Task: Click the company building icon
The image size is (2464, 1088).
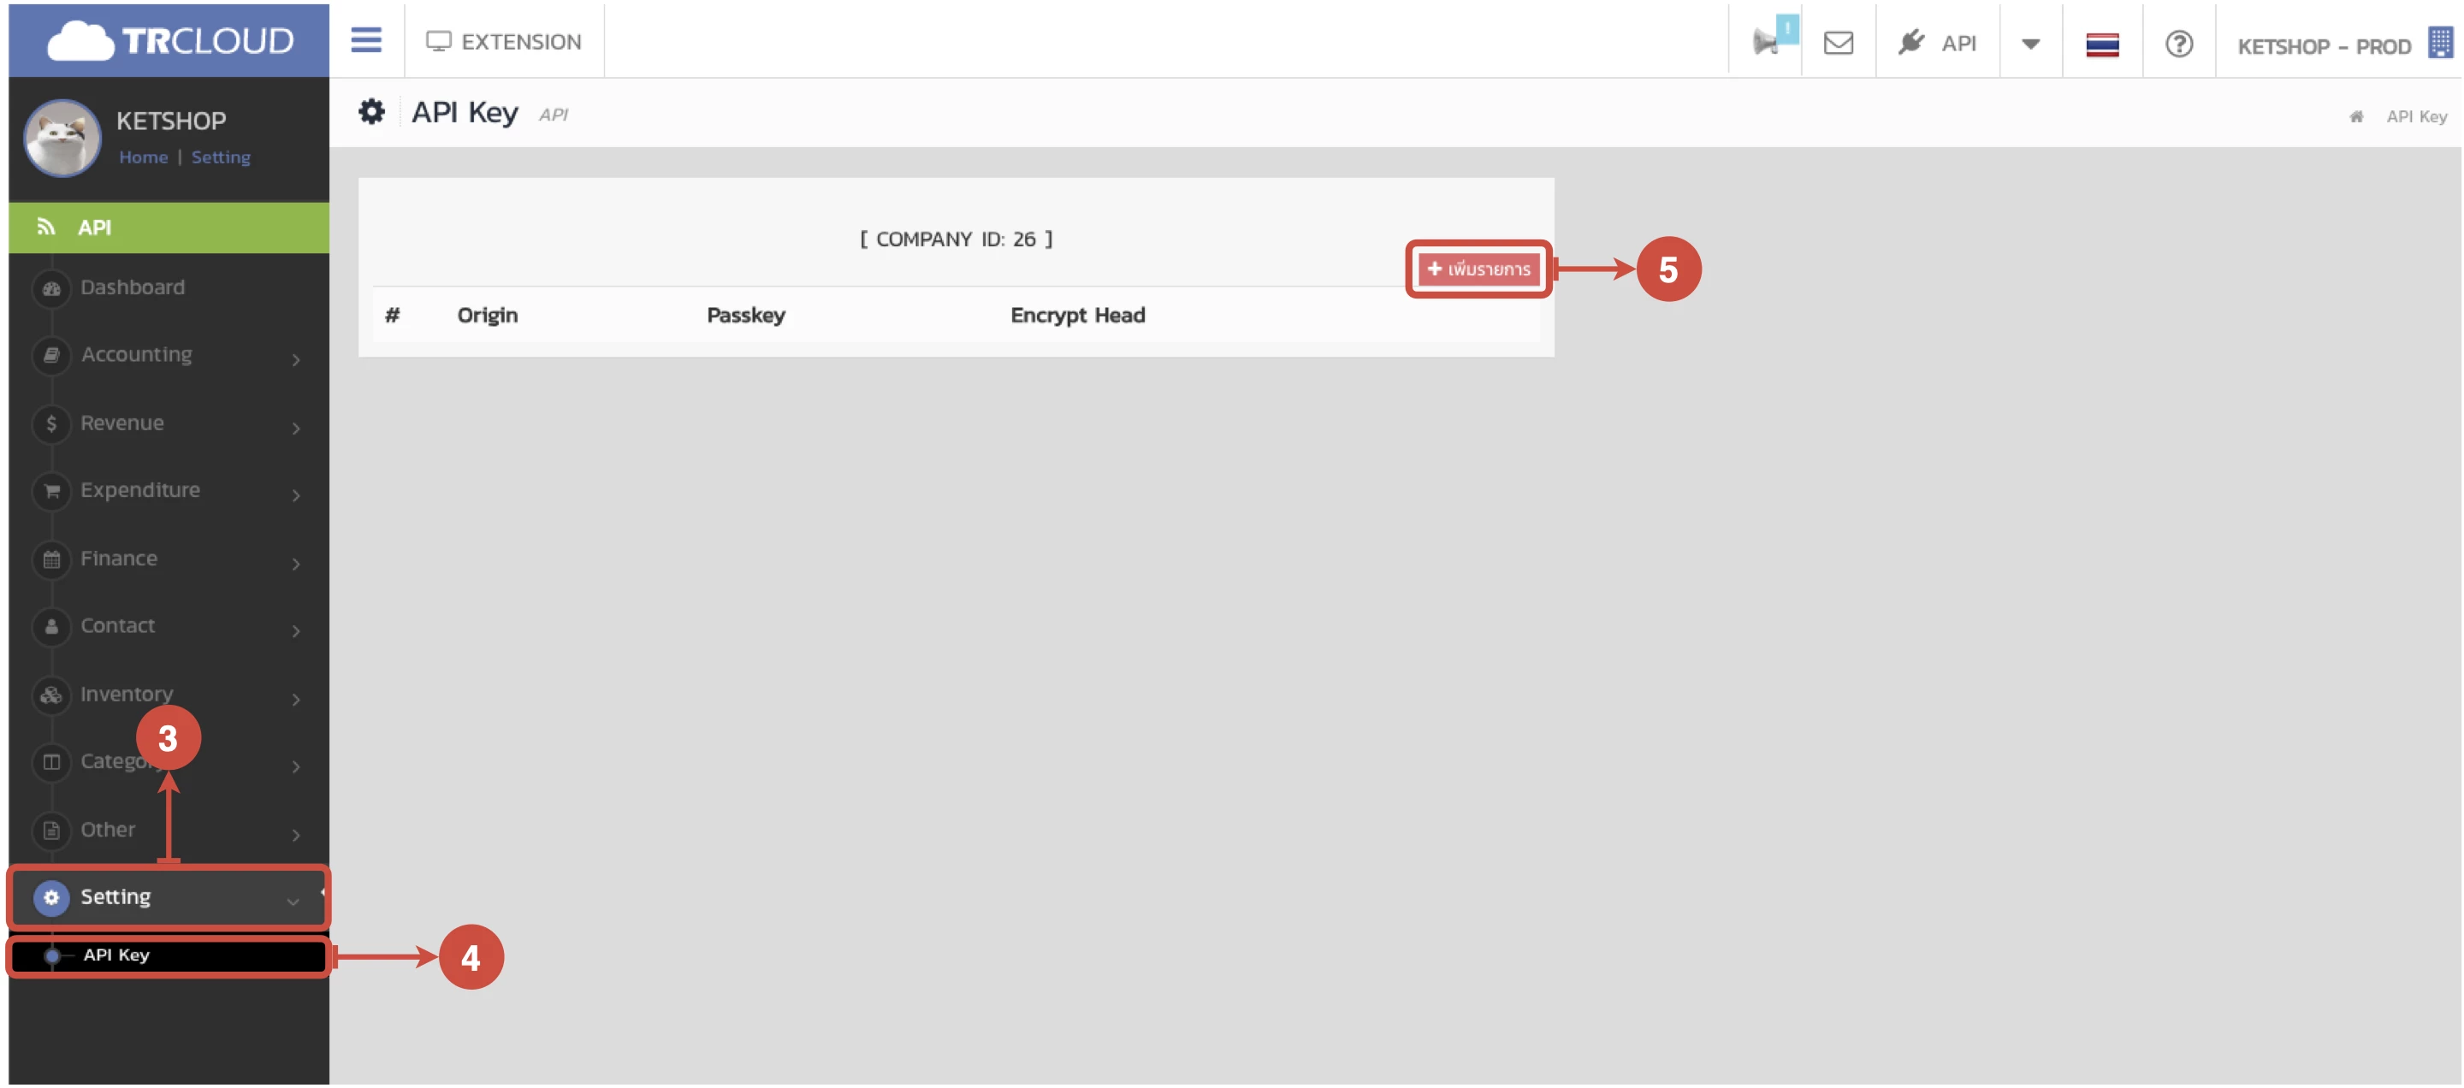Action: pyautogui.click(x=2439, y=43)
